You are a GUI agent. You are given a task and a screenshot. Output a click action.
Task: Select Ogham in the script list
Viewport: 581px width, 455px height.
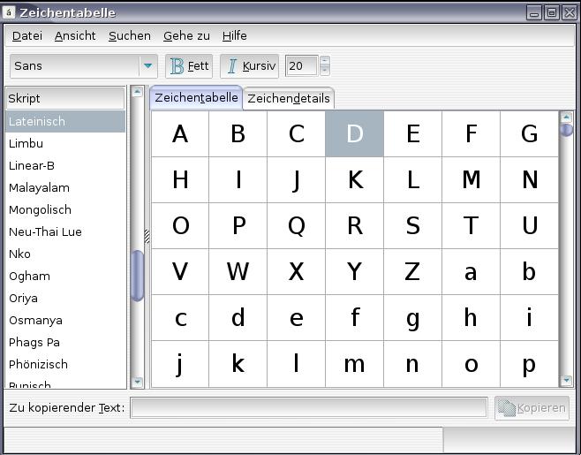[x=65, y=276]
